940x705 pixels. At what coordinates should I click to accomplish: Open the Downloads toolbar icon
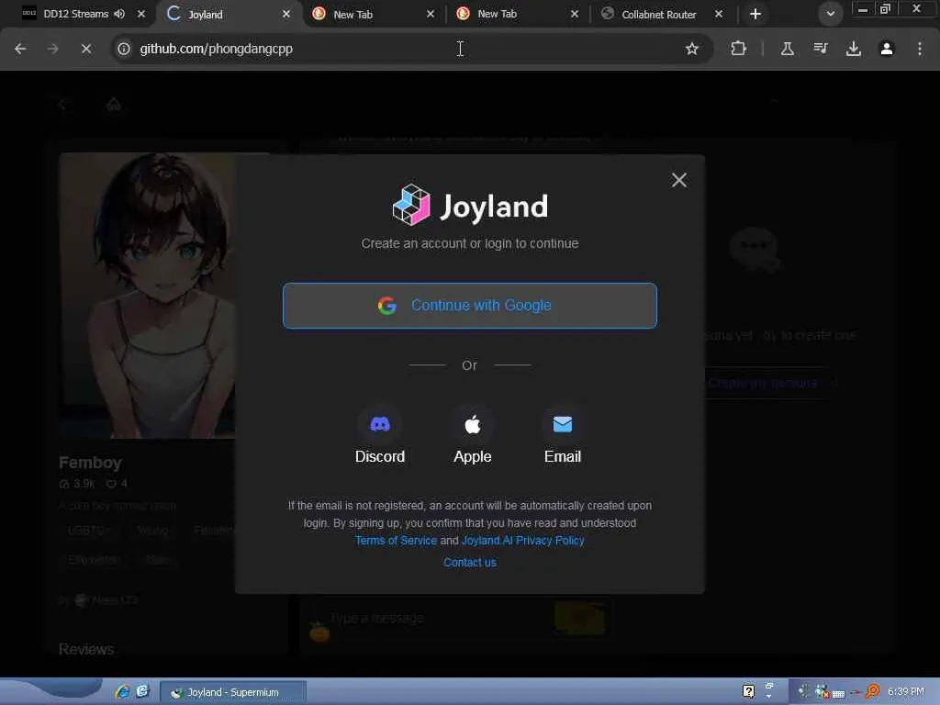click(853, 49)
